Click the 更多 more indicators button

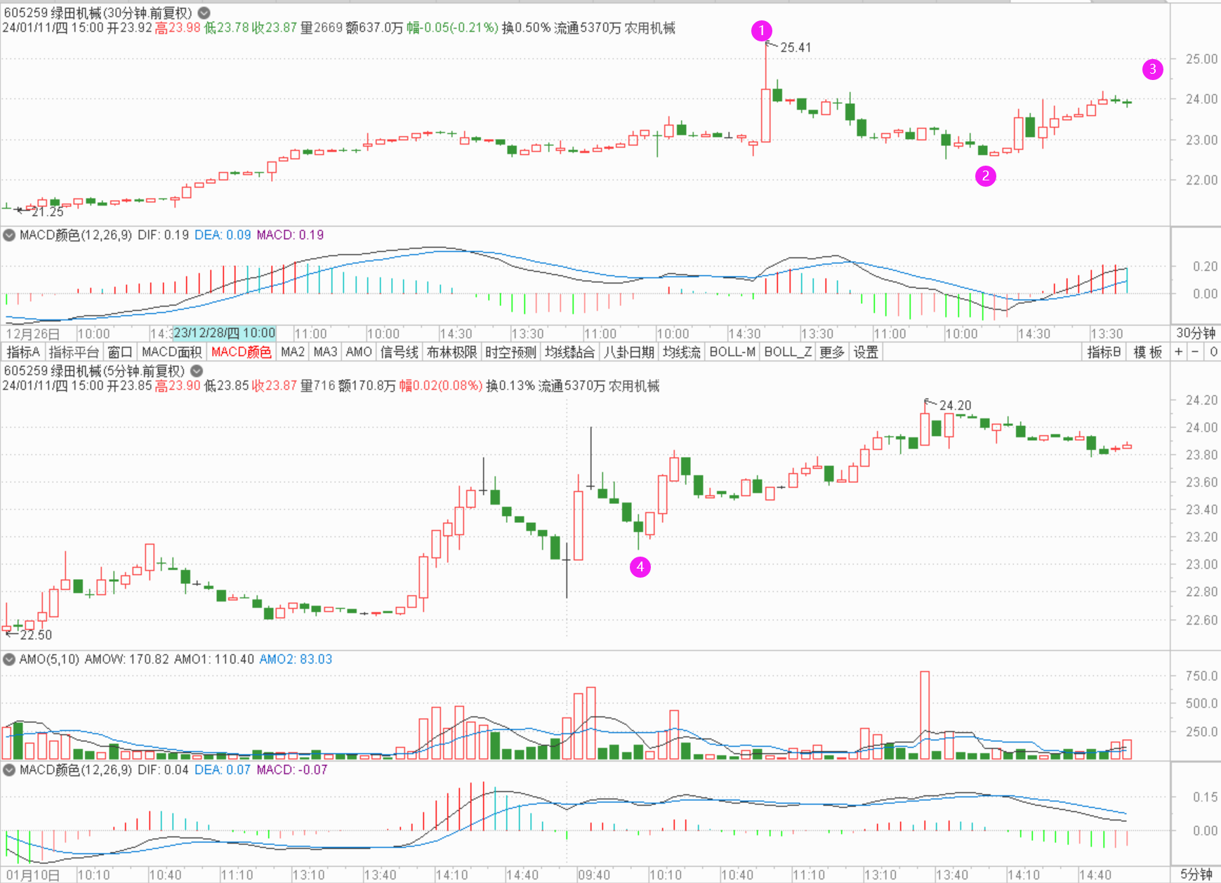coord(832,352)
